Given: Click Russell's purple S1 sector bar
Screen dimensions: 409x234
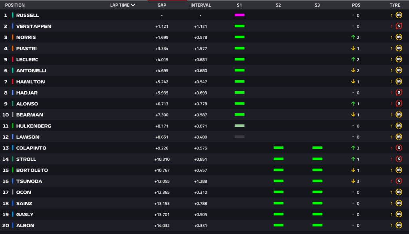Looking at the screenshot, I should pyautogui.click(x=239, y=15).
